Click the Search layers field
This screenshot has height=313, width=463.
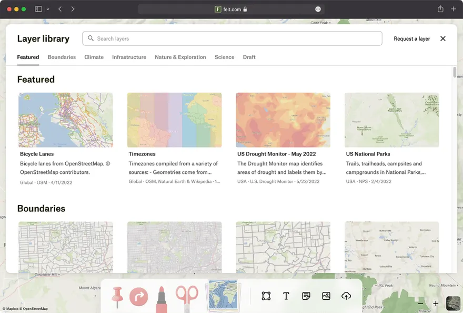[x=233, y=38]
